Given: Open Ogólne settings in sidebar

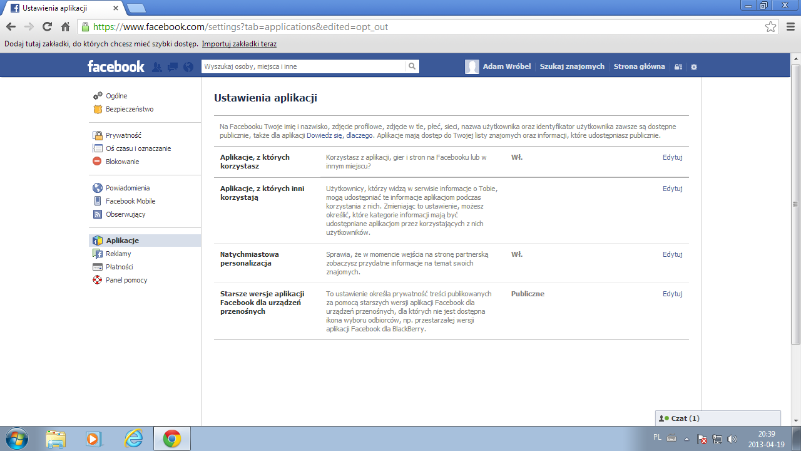Looking at the screenshot, I should [116, 96].
